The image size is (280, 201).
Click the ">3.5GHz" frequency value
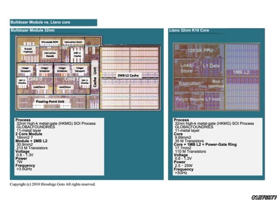(24, 169)
